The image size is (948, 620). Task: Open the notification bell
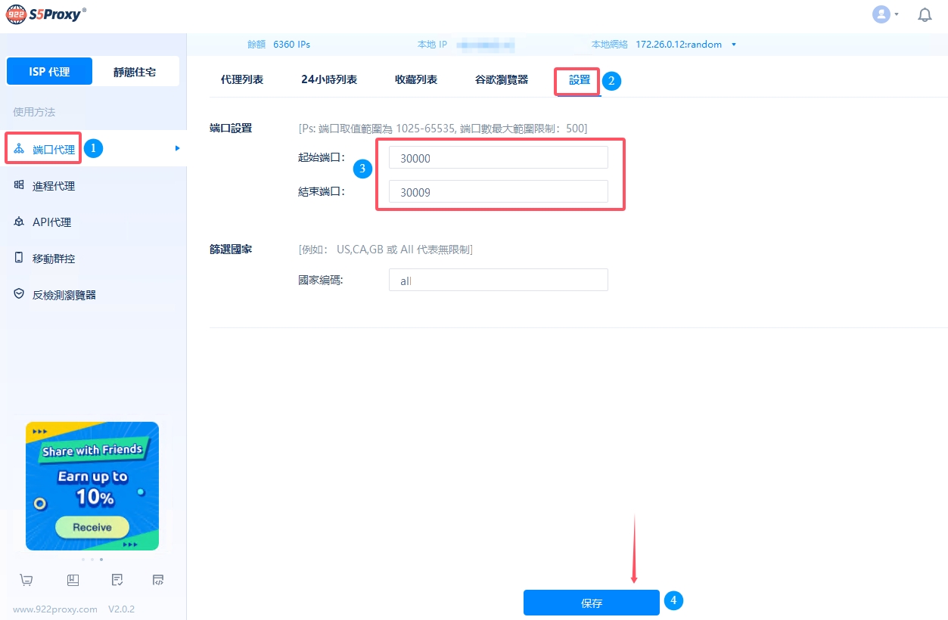tap(925, 14)
